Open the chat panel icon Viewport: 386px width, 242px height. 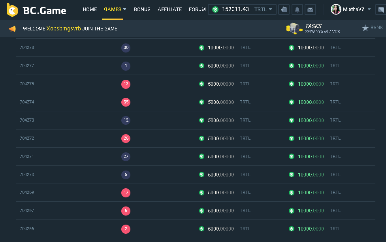tap(380, 9)
